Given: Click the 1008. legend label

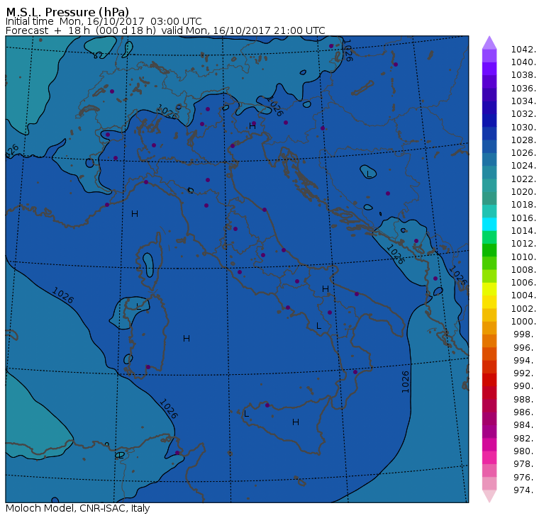Looking at the screenshot, I should pyautogui.click(x=523, y=270).
